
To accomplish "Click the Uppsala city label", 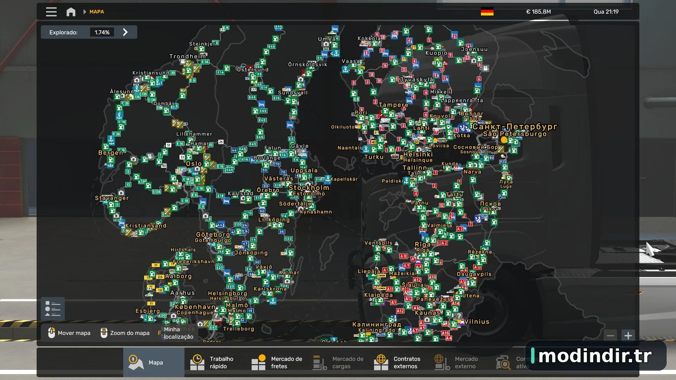I will click(304, 170).
